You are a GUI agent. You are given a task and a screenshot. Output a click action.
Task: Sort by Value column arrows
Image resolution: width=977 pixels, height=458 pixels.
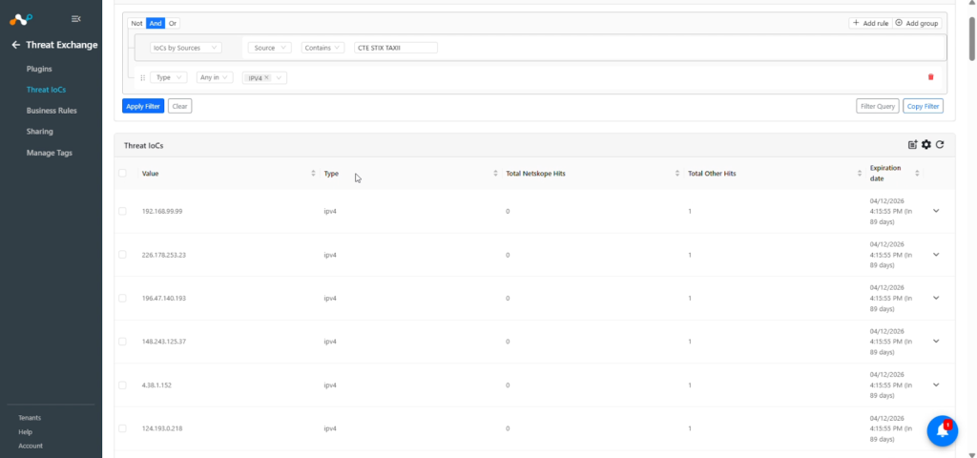point(313,174)
